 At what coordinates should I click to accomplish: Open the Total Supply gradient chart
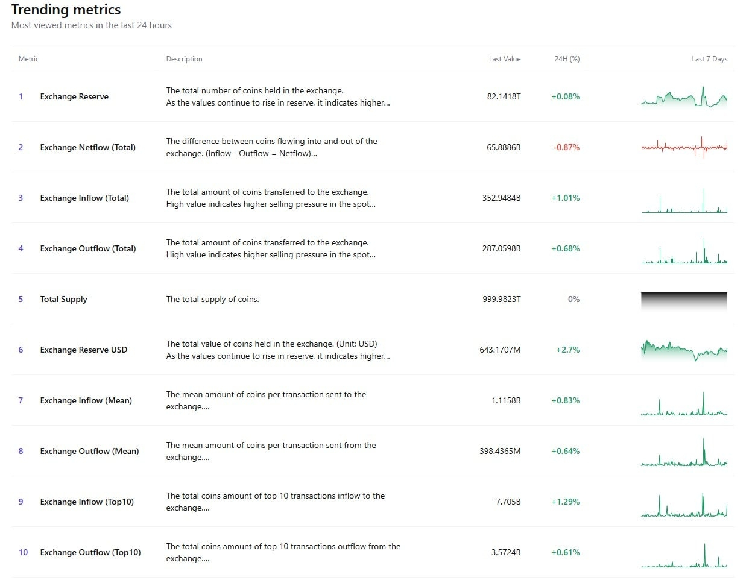[x=684, y=300]
